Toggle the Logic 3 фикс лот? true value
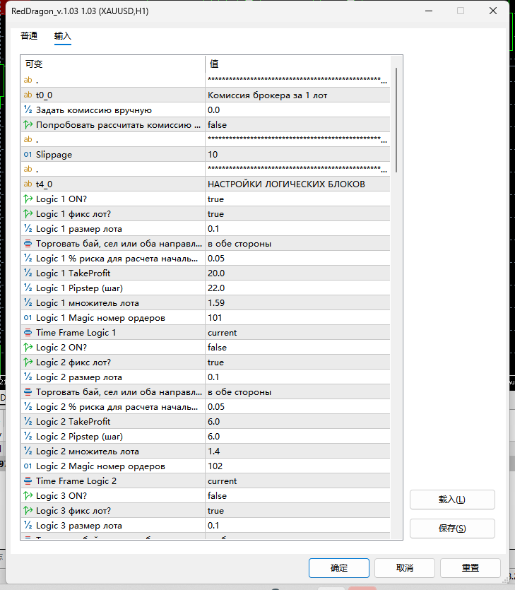Viewport: 515px width, 590px height. point(297,511)
